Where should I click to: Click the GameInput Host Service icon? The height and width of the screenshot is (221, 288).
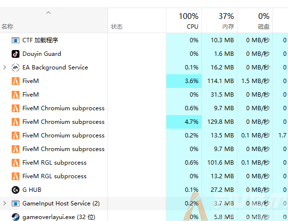click(x=16, y=204)
